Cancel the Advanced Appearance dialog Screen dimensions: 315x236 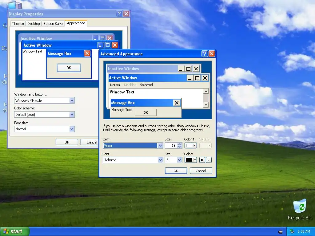[x=201, y=171]
